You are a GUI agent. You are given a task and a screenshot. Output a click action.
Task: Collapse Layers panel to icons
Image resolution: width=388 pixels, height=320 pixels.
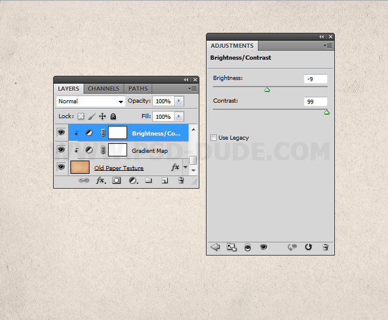click(x=186, y=79)
